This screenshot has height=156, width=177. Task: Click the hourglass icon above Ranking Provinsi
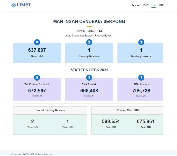coord(141,42)
